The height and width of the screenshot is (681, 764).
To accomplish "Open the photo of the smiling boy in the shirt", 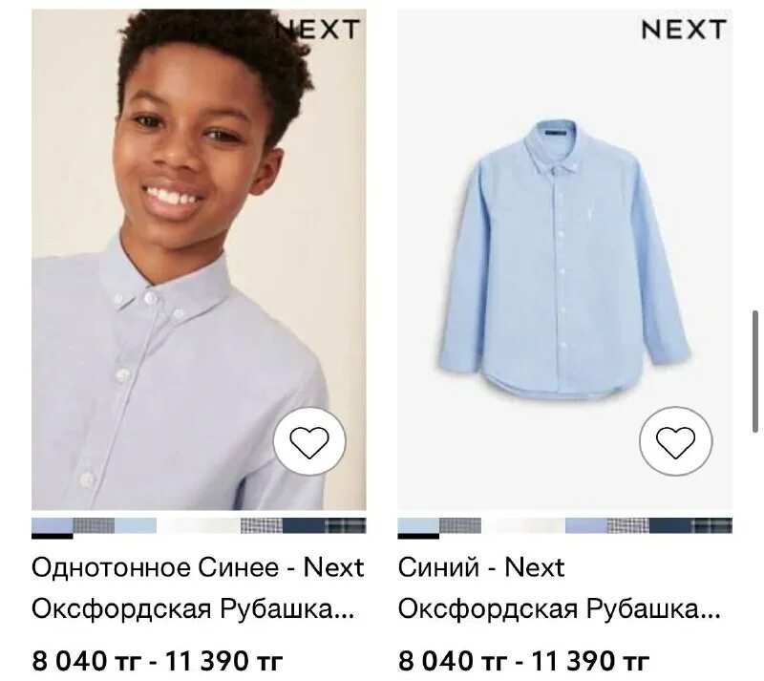I will pos(199,260).
